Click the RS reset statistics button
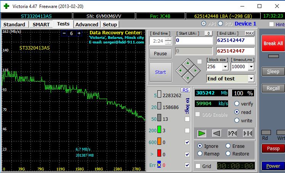285x173 pixels. click(186, 90)
